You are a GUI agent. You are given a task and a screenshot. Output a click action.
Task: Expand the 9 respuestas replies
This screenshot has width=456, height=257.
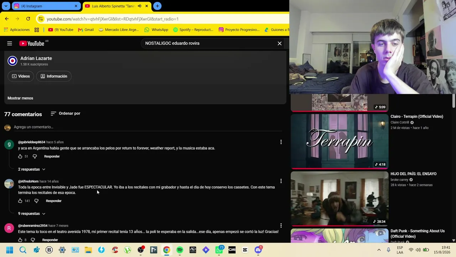click(x=32, y=213)
